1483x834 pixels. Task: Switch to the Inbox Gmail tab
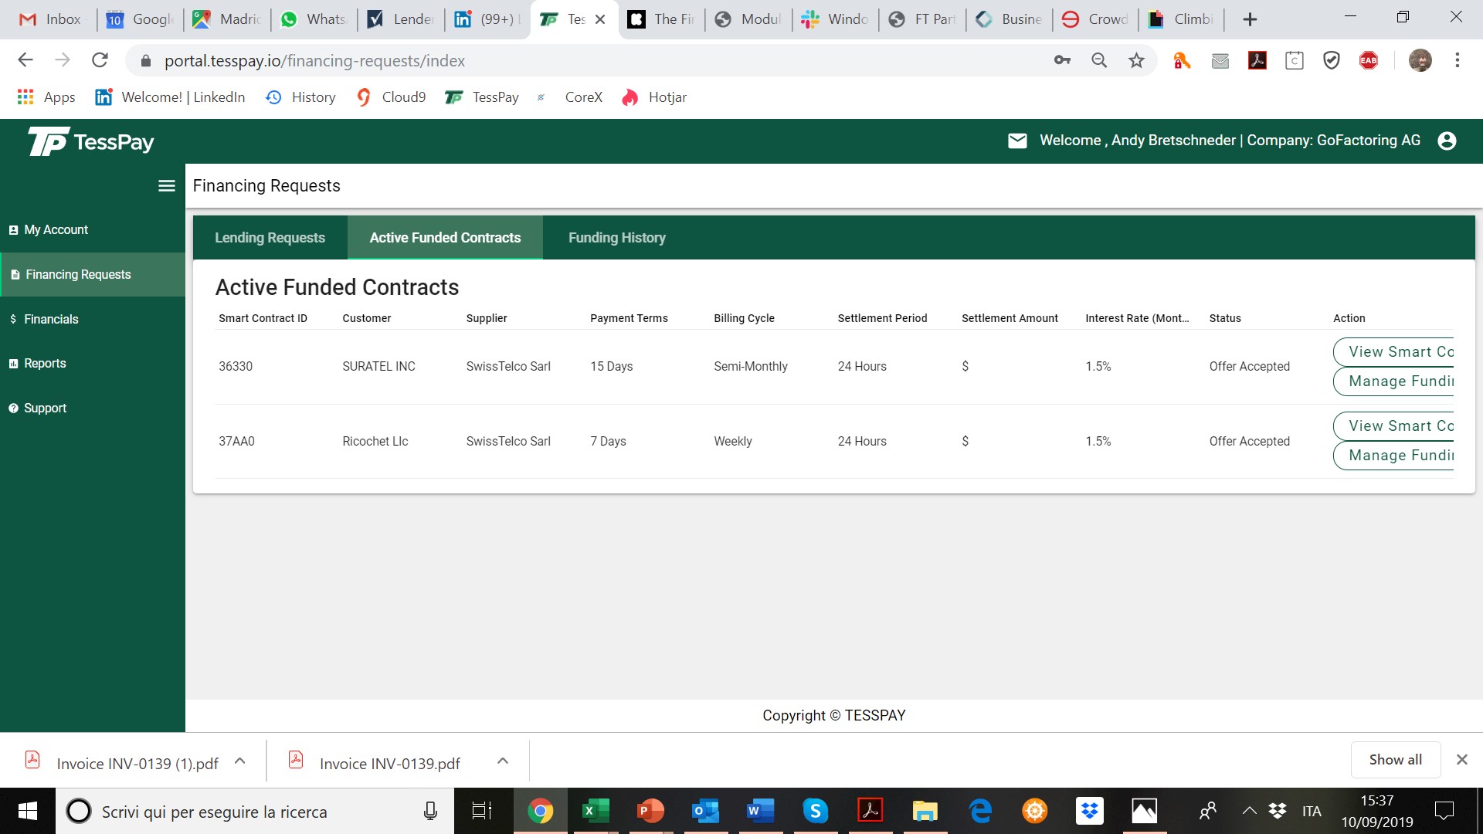pos(49,19)
